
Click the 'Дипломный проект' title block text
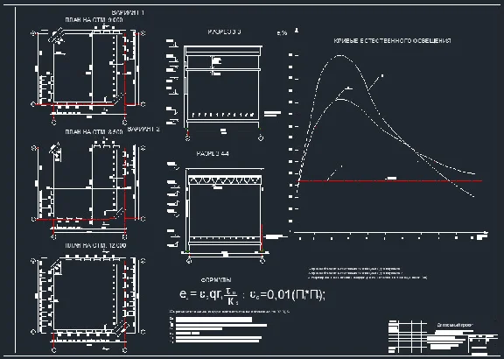pos(455,325)
